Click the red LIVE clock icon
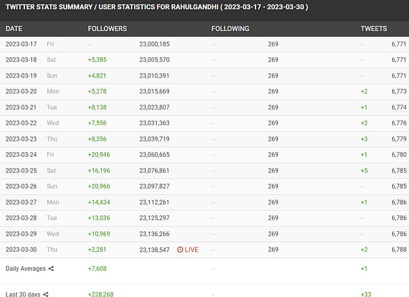 pos(180,250)
